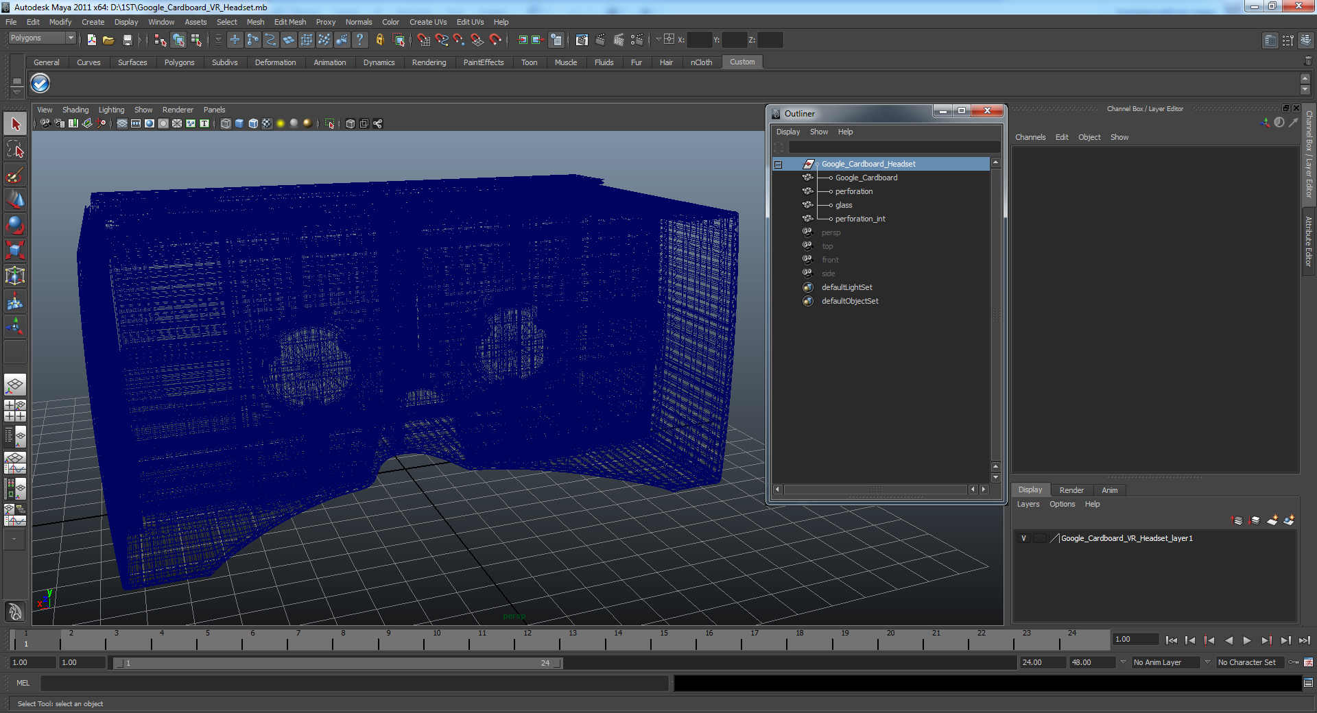Go to the start of playback range

1171,640
